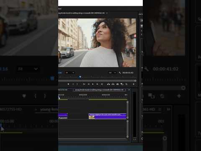This screenshot has height=151, width=201.
Task: Open the Full playback resolution dropdown
Action: tap(112, 73)
